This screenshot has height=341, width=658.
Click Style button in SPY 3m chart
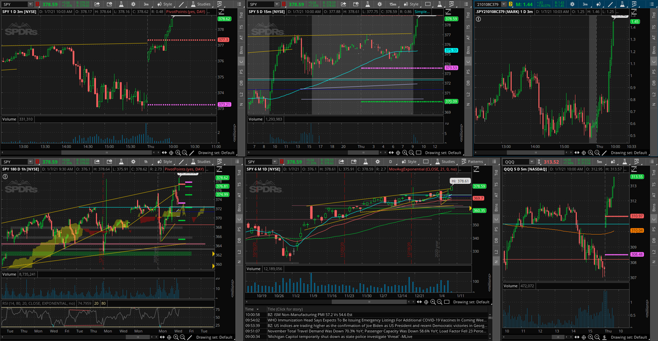click(165, 4)
